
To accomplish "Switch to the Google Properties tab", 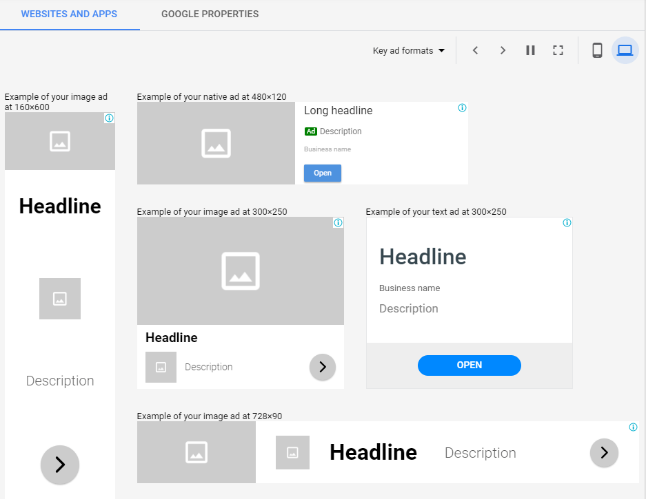I will click(x=210, y=14).
